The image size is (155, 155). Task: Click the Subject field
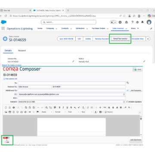point(71,102)
